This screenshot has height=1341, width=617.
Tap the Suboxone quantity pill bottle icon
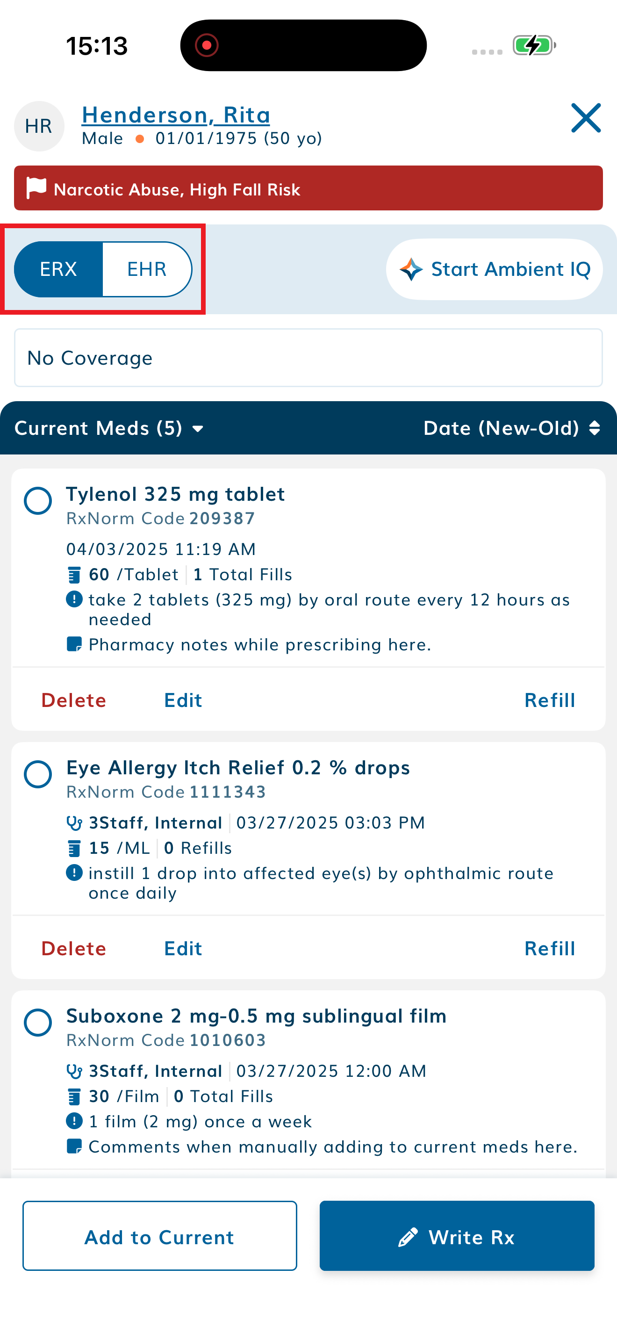(74, 1096)
